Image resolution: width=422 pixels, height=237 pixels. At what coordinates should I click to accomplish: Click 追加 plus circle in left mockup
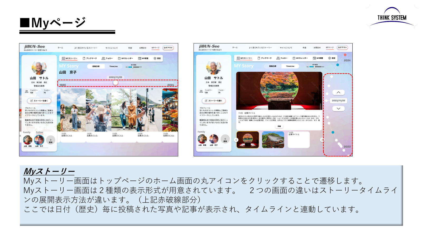click(x=51, y=140)
